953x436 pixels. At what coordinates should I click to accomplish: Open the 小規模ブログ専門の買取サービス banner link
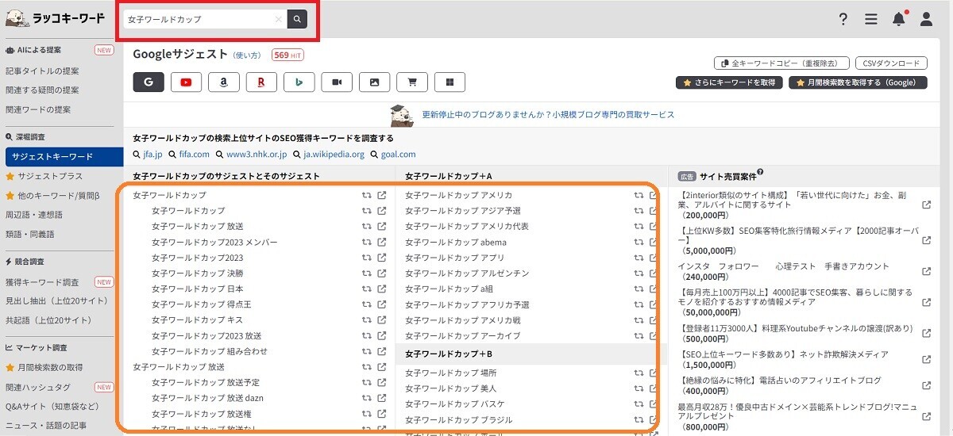548,115
